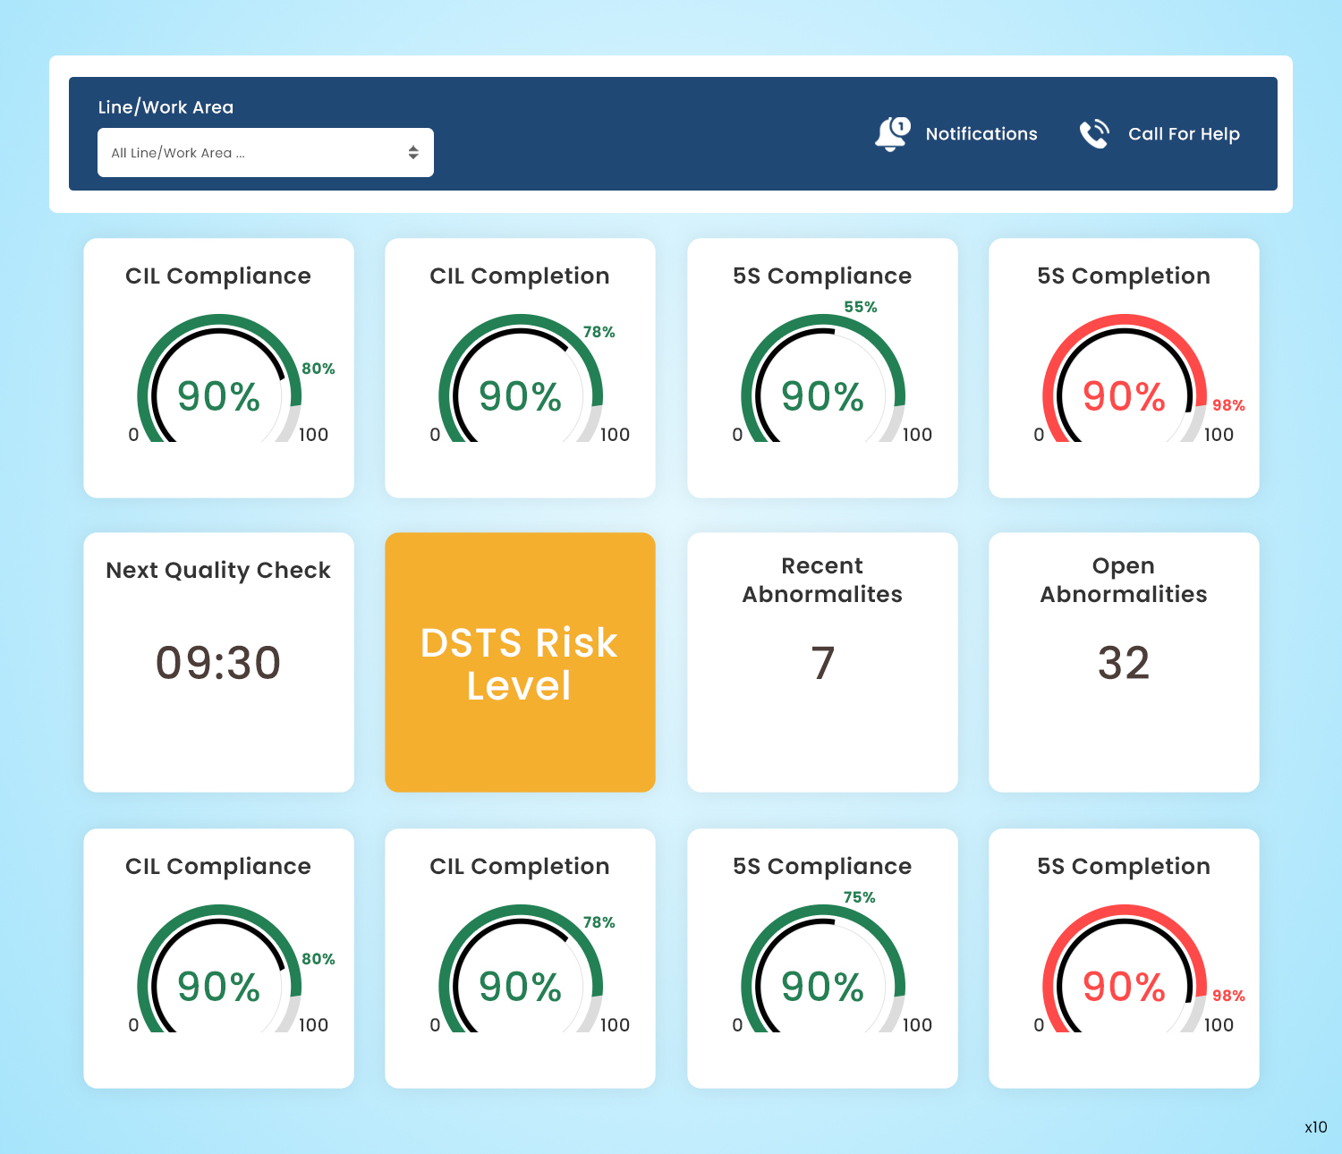This screenshot has width=1342, height=1154.
Task: Open the Open Abnormalities count of 32
Action: [1124, 663]
